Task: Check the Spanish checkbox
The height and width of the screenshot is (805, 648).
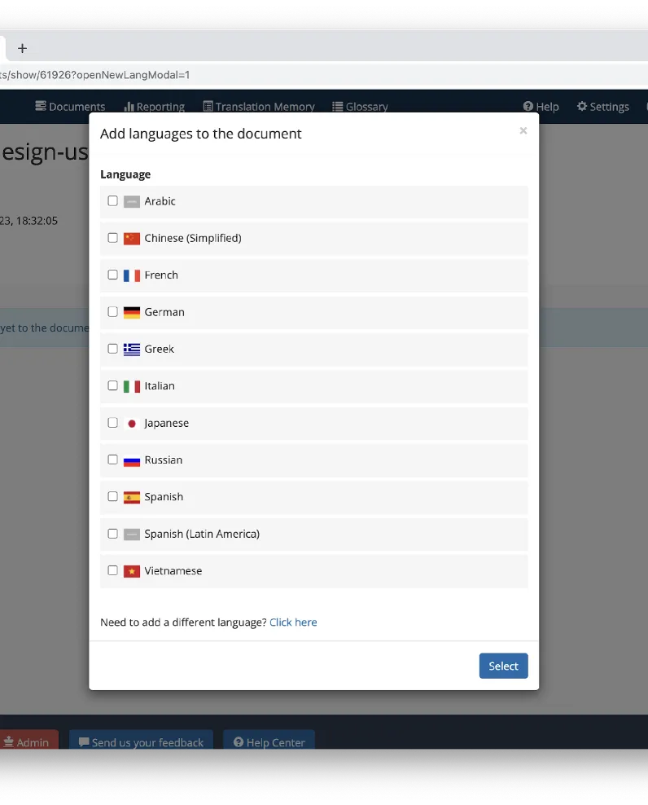Action: click(x=113, y=496)
